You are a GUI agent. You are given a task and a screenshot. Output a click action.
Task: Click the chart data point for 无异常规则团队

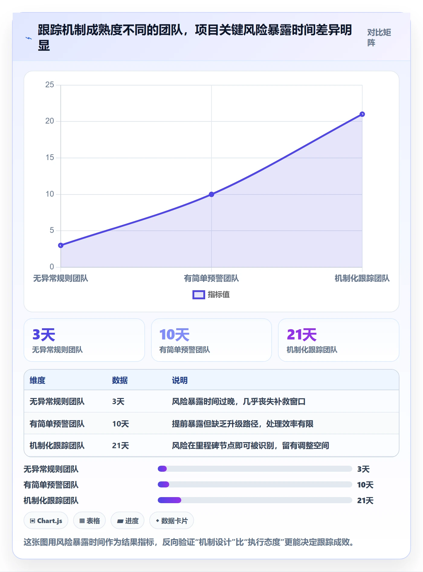[61, 245]
